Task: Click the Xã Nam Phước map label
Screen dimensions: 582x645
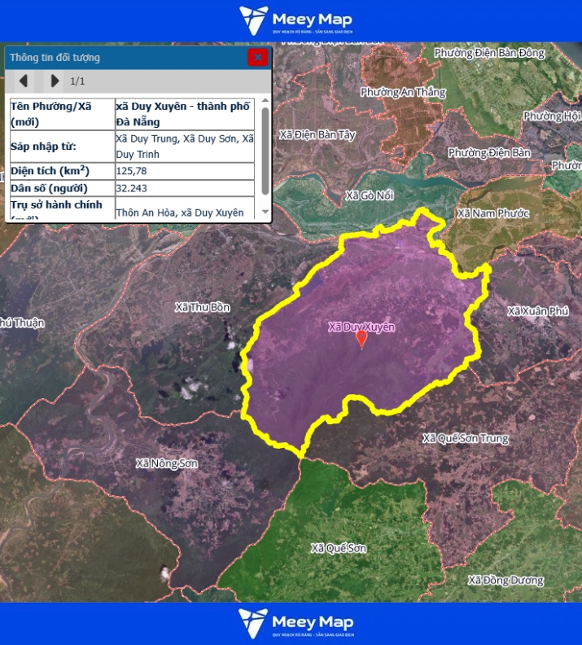Action: (x=492, y=213)
